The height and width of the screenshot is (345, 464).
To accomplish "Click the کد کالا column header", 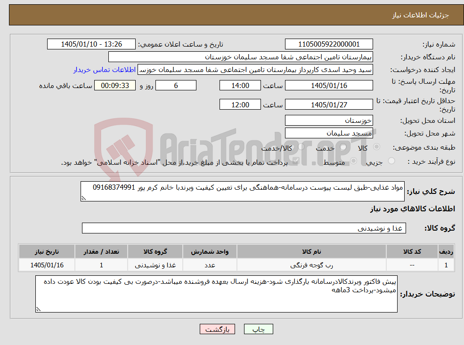I will point(412,252).
